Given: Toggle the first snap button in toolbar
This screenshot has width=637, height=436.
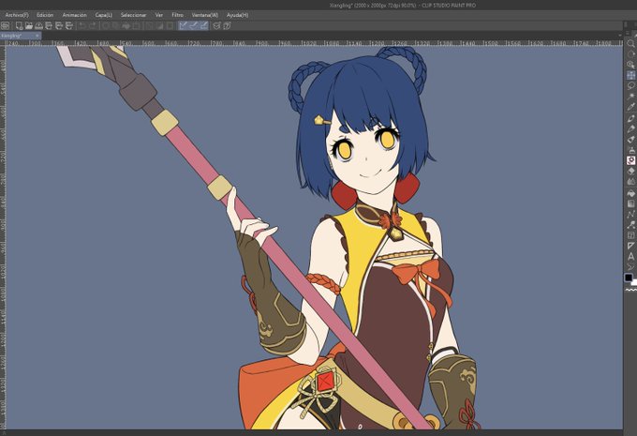Looking at the screenshot, I should click(184, 26).
